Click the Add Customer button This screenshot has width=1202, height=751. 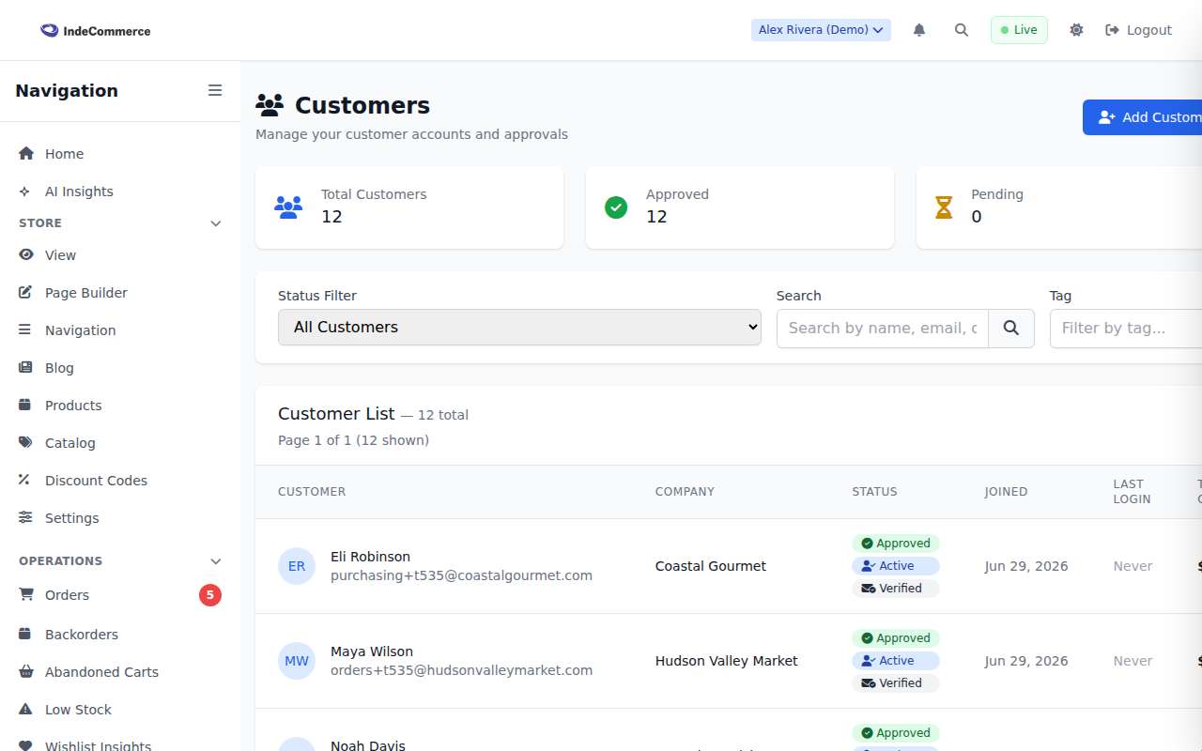point(1142,117)
